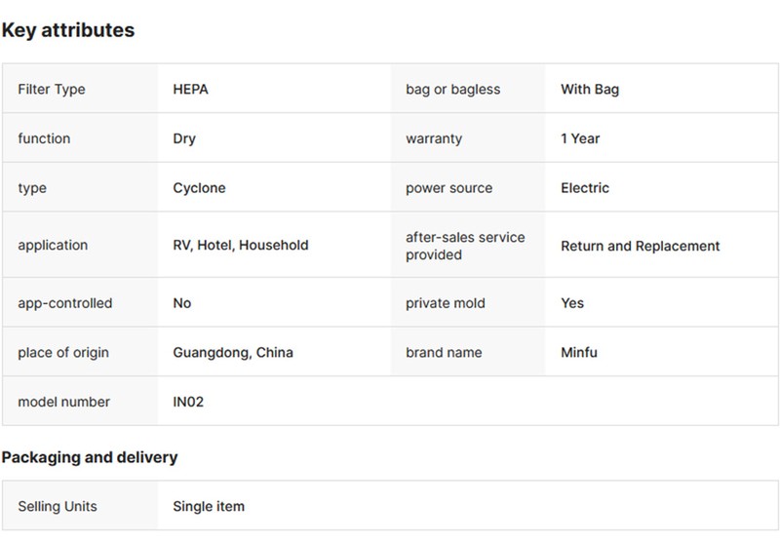Screen dimensions: 780x543
Task: Click the Filter Type label cell
Action: pyautogui.click(x=52, y=90)
